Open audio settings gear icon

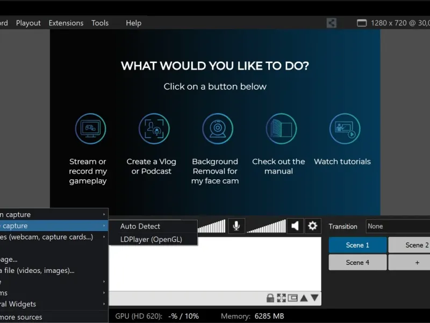point(312,226)
